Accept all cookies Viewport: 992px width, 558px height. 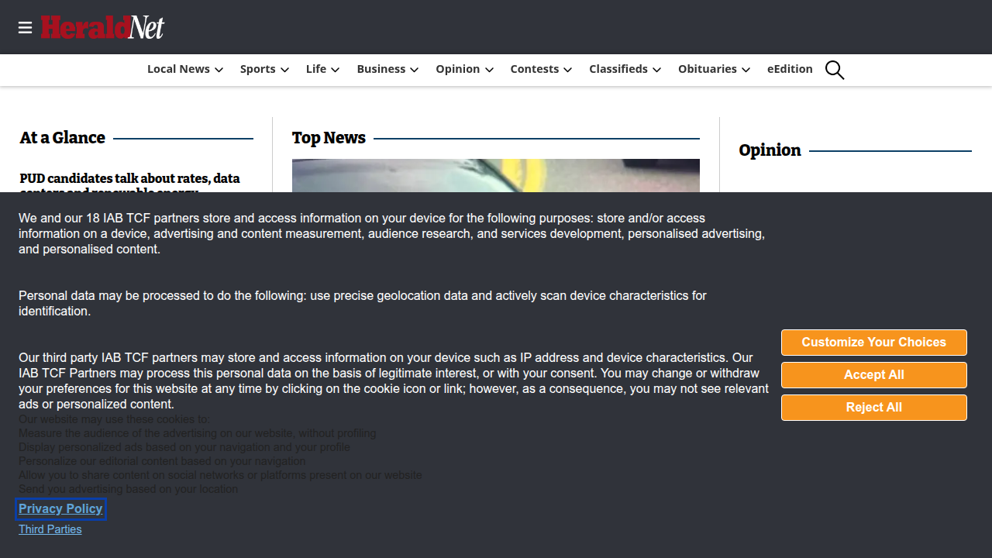874,375
